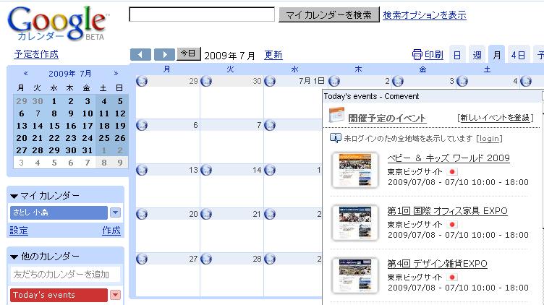Click thumbnail for オフィス家具 EXPO event

pos(355,223)
